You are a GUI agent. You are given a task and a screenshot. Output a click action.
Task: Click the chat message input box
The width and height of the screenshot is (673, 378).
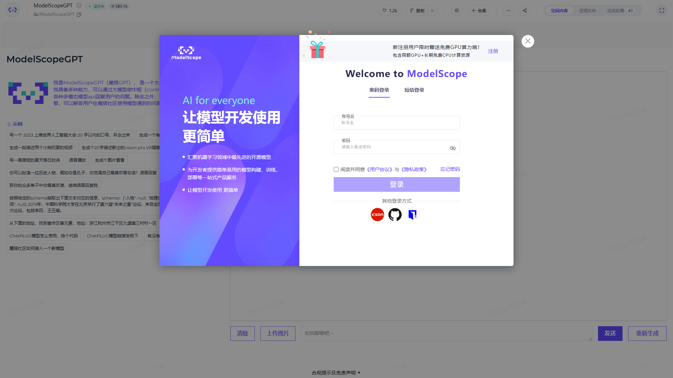447,334
